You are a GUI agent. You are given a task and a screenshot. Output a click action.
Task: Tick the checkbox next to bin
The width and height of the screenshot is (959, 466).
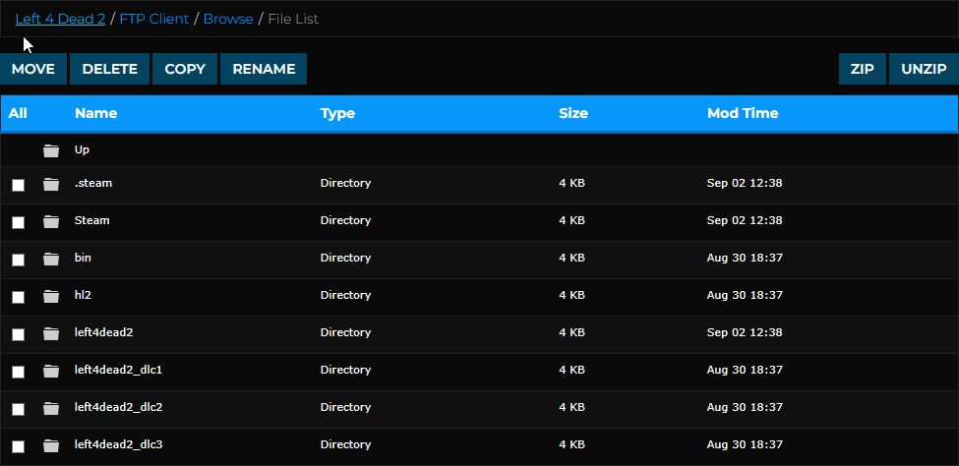pyautogui.click(x=18, y=260)
